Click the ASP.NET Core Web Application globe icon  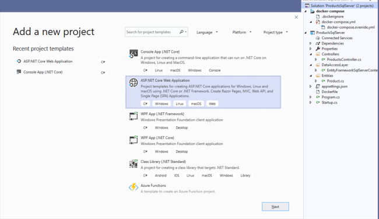click(134, 83)
